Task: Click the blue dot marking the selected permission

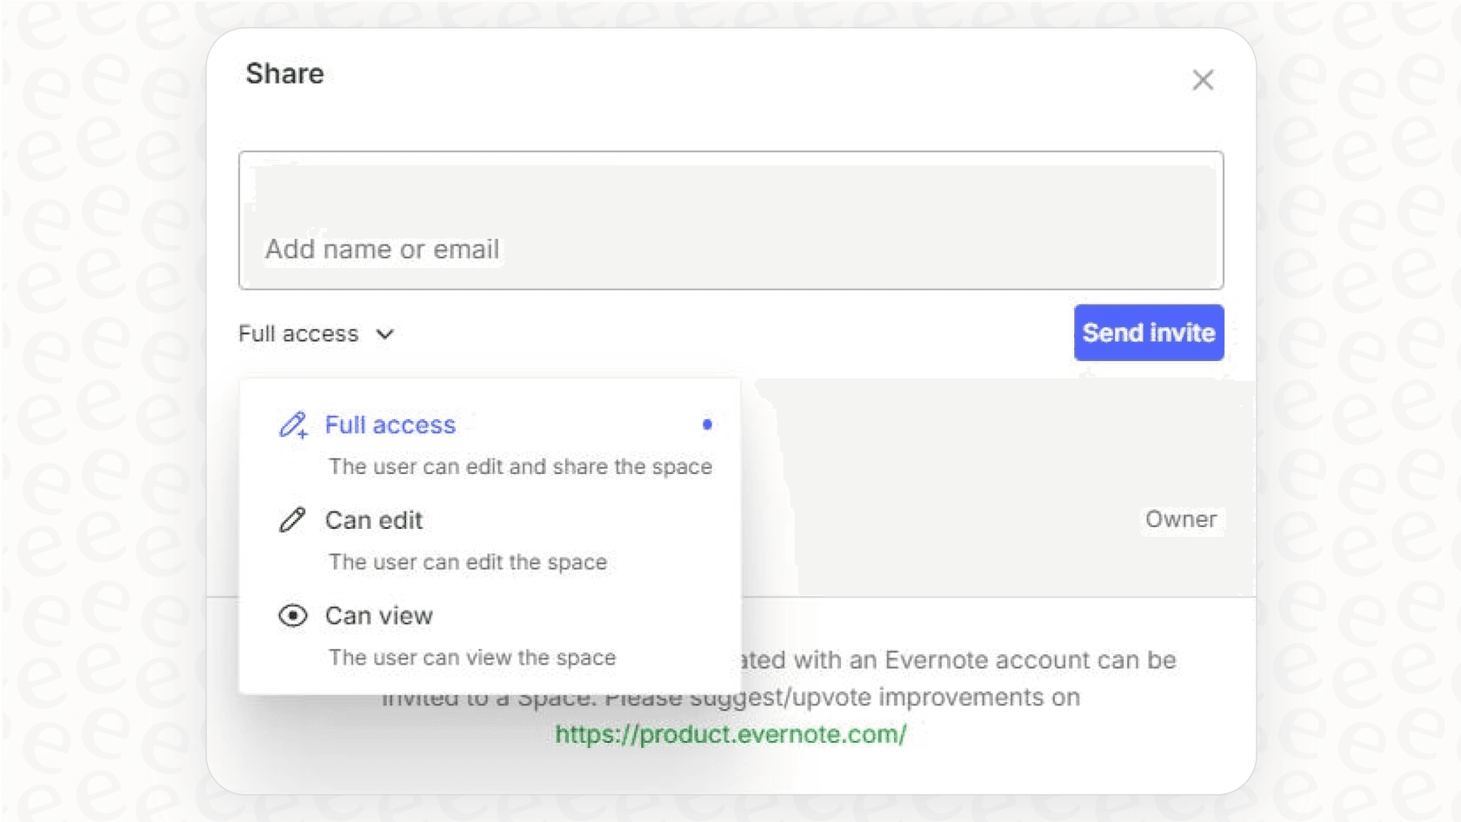Action: point(707,424)
